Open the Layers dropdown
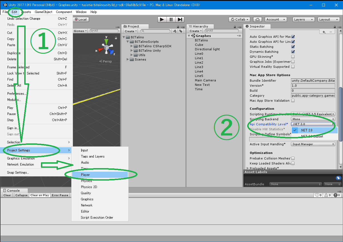The width and height of the screenshot is (343, 242). [304, 19]
